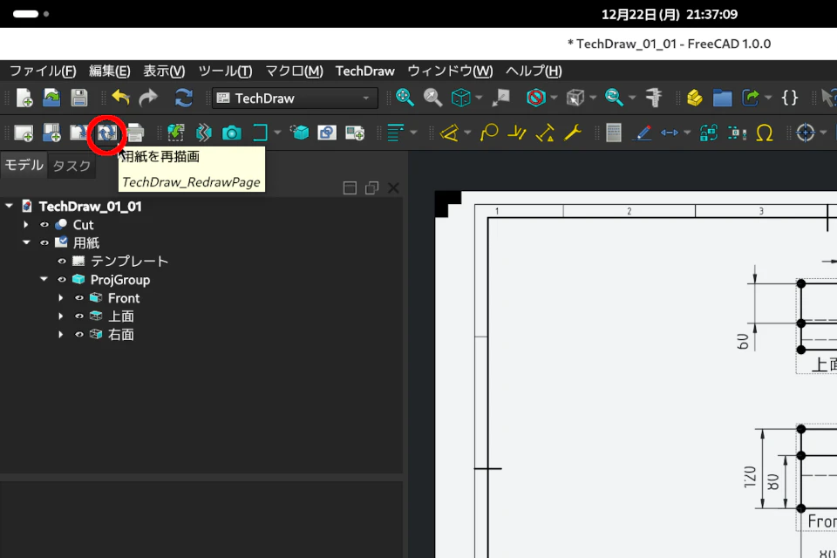Insert a new default page icon

click(x=24, y=133)
